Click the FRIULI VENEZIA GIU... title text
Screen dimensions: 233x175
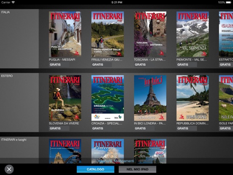coord(107,60)
